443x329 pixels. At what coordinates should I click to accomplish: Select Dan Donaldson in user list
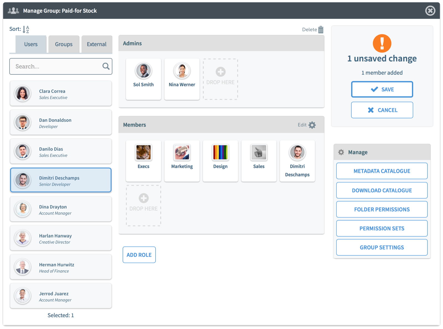point(61,122)
